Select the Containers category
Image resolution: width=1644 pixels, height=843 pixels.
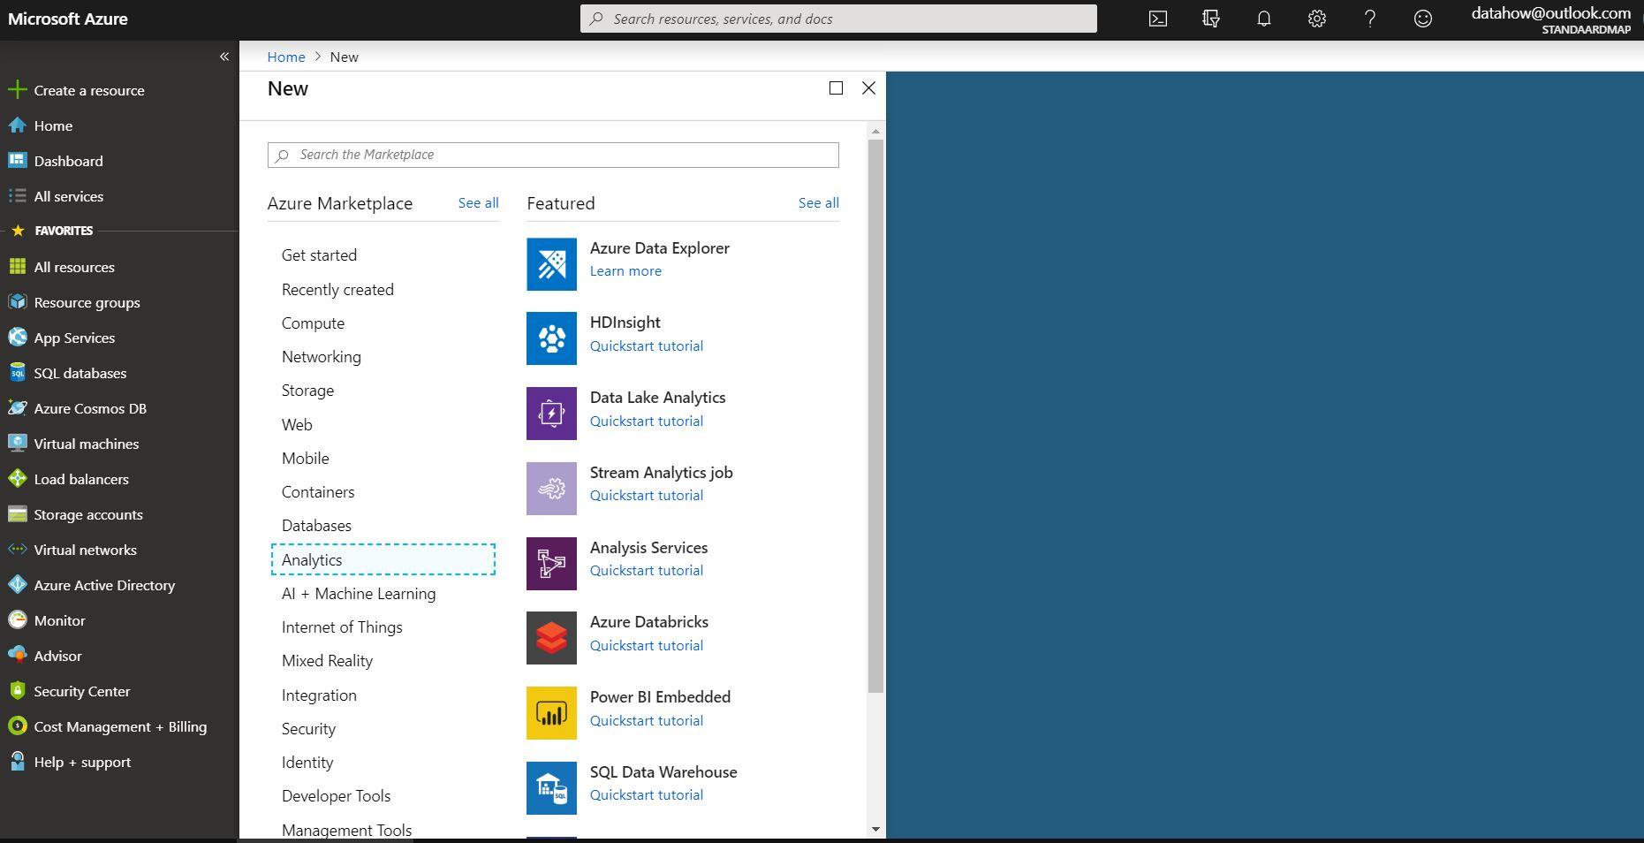point(318,492)
